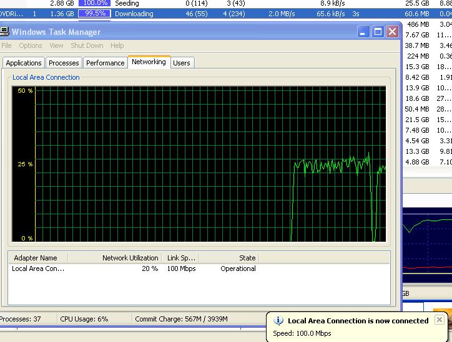452x342 pixels.
Task: Click the Operational state cell
Action: pos(238,268)
